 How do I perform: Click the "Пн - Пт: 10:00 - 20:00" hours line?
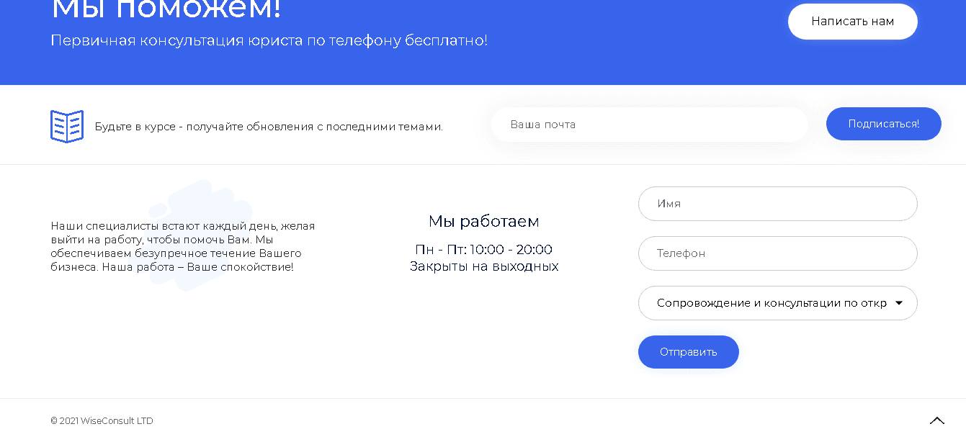click(x=483, y=250)
